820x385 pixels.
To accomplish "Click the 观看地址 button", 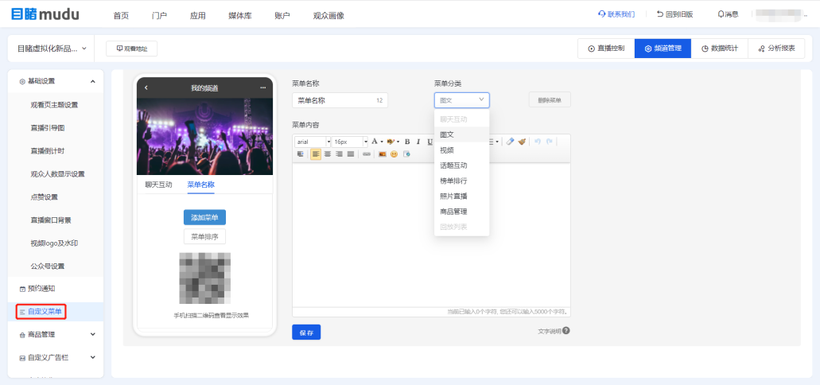I will 132,49.
